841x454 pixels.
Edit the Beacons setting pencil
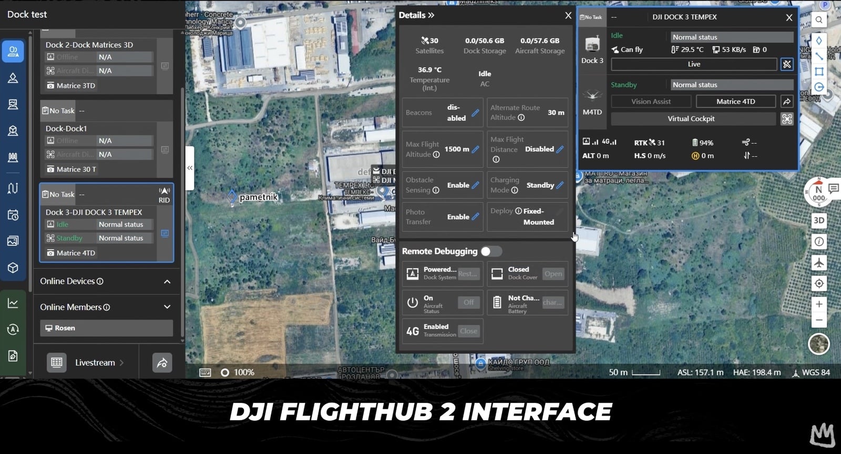(x=475, y=113)
